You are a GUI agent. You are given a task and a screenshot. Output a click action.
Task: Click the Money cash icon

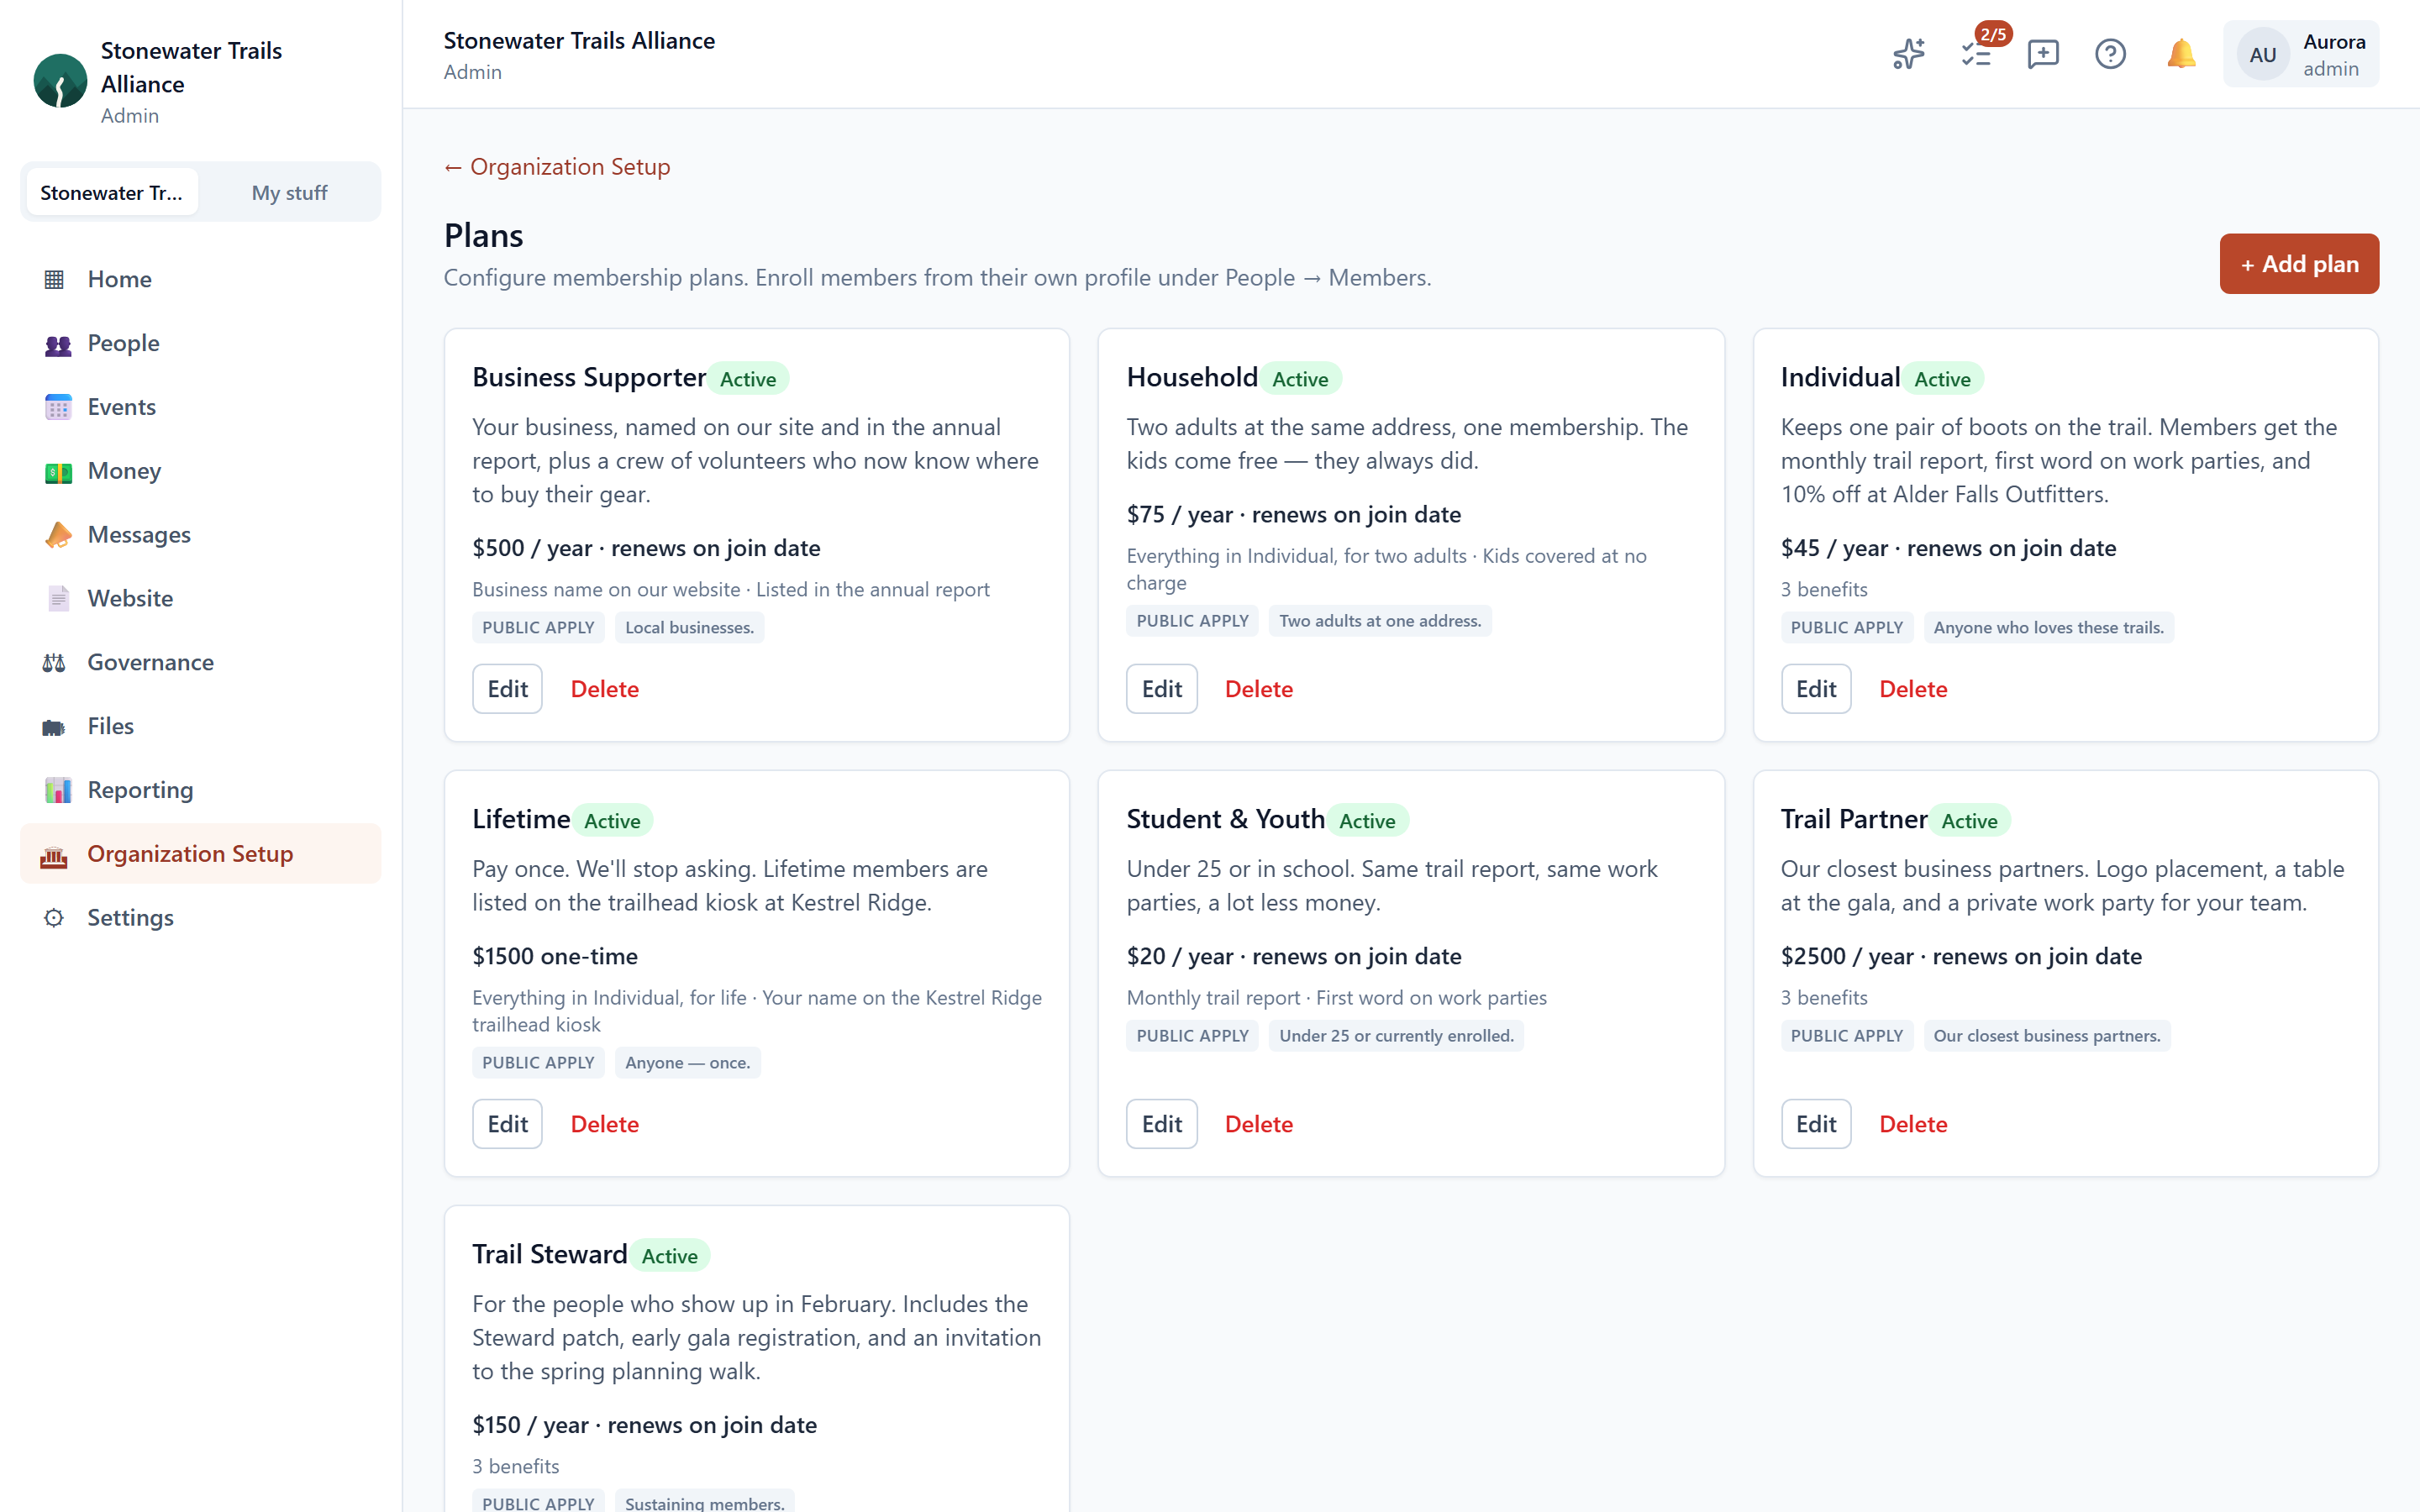tap(58, 471)
